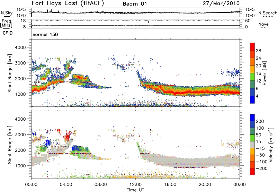The height and width of the screenshot is (192, 277).
Task: Click the "3000" tick of power panel
Action: pyautogui.click(x=20, y=63)
